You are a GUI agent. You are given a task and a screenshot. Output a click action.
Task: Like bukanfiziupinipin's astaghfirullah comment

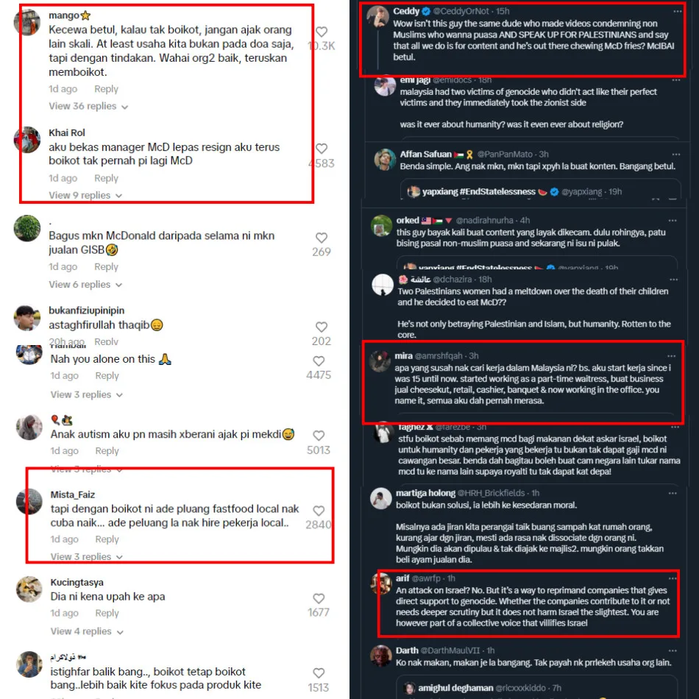[x=322, y=327]
